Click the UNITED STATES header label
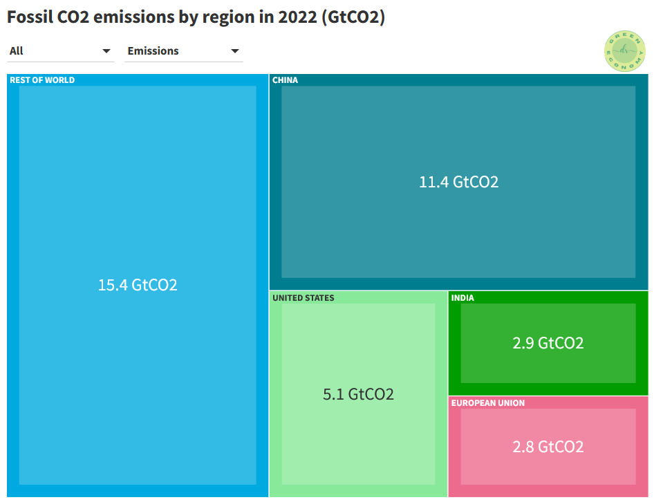The width and height of the screenshot is (654, 502). point(303,297)
